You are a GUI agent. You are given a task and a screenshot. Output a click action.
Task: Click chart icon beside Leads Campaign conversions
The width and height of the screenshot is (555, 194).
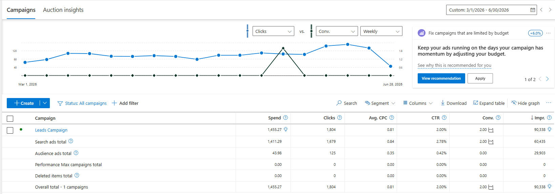pos(491,130)
